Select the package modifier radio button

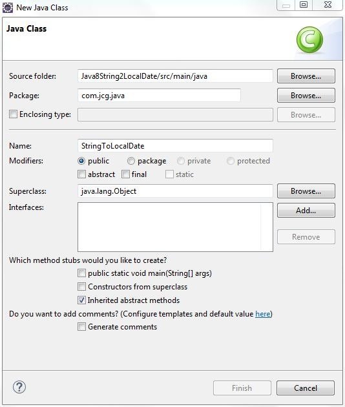pos(131,161)
